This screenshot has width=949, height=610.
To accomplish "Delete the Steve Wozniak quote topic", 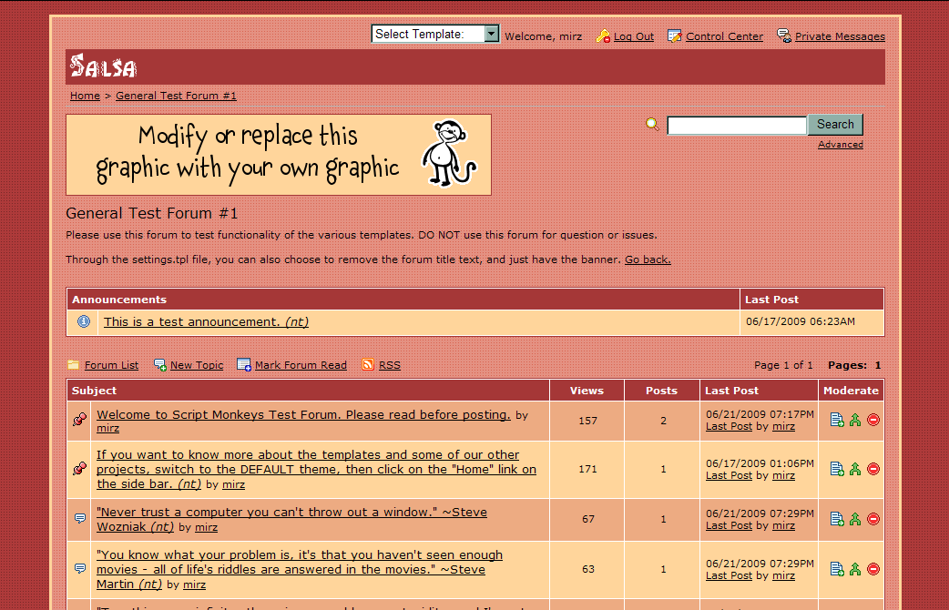I will coord(873,519).
